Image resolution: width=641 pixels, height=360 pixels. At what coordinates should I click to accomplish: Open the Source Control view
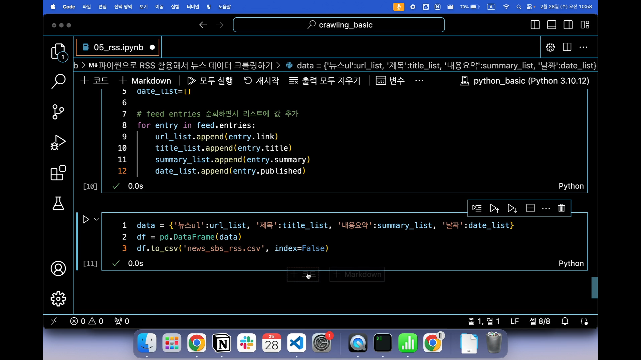(x=58, y=112)
